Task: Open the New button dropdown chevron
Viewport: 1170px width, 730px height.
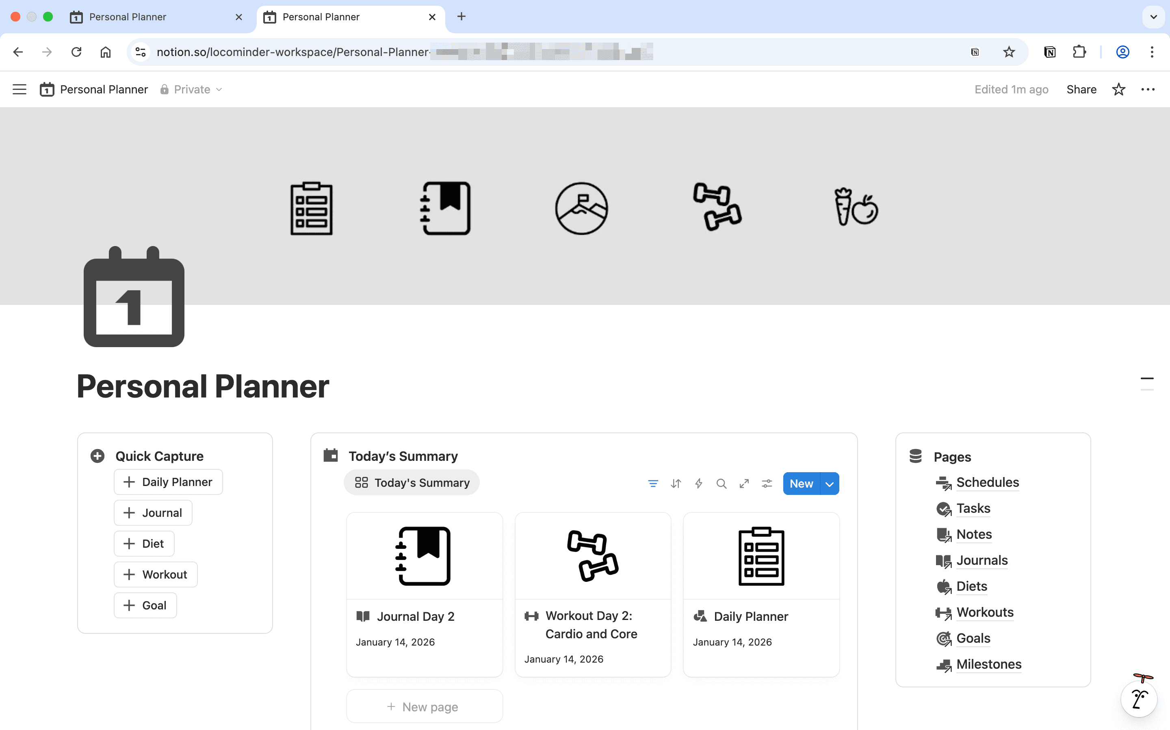Action: pos(830,483)
